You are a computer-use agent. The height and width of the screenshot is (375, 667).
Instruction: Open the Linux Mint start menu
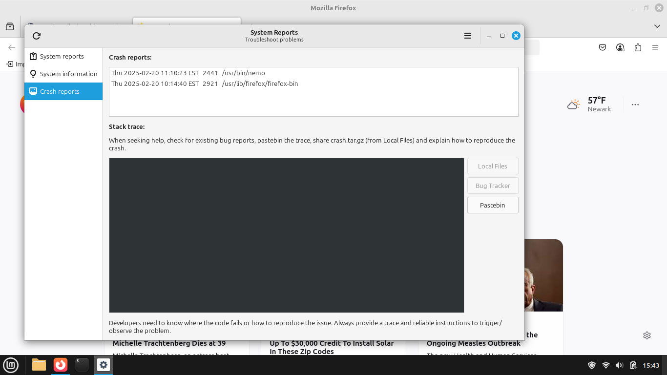pos(11,365)
